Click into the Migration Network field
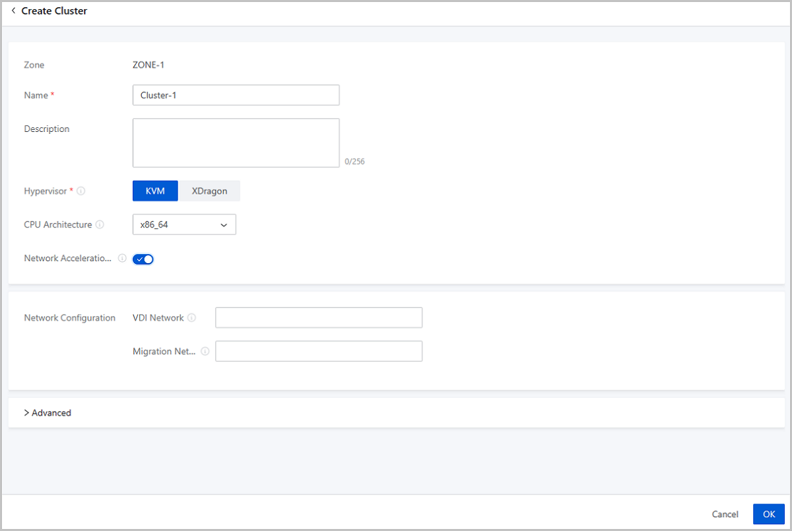The height and width of the screenshot is (531, 792). (319, 352)
